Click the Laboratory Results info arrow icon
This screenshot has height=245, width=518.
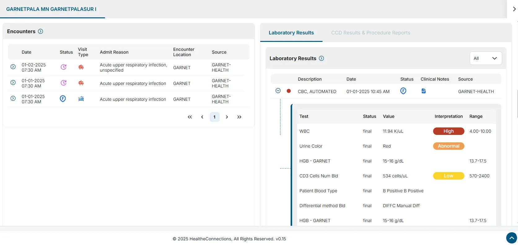click(x=322, y=58)
